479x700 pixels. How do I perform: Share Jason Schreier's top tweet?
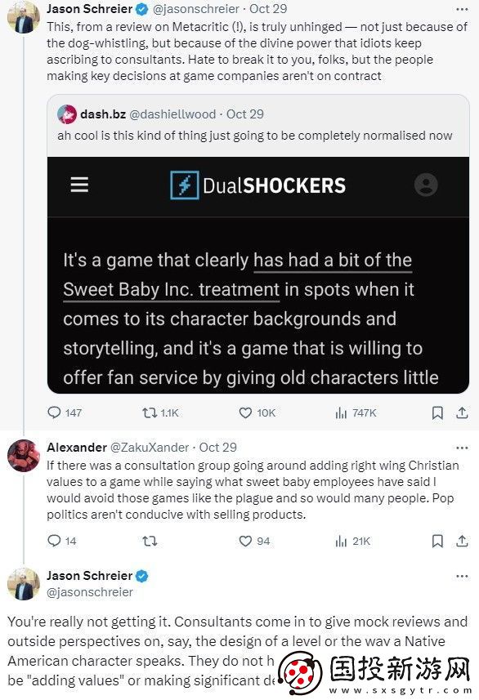coord(462,413)
